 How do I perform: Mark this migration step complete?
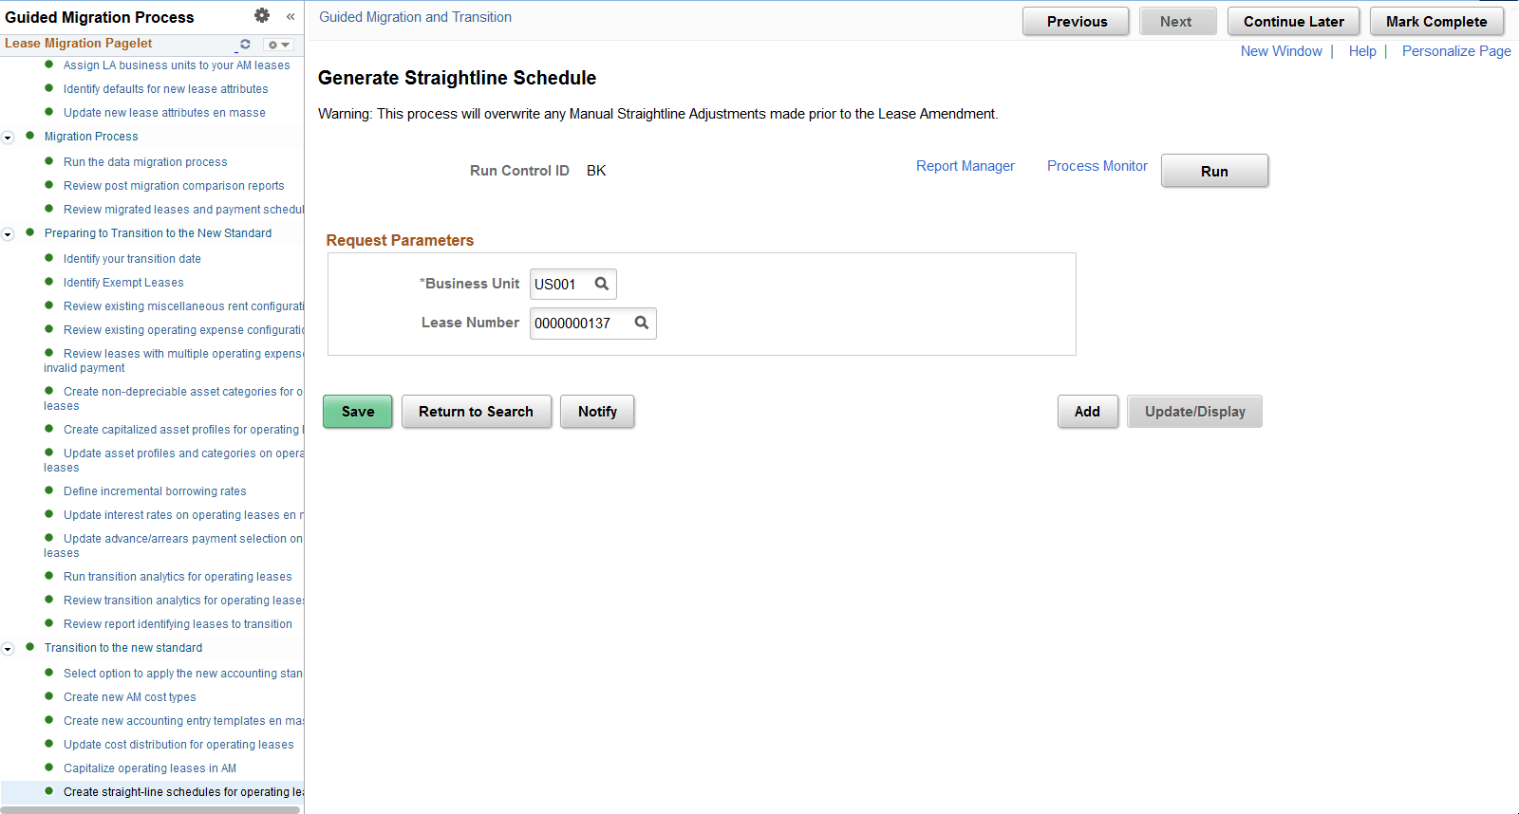coord(1436,20)
